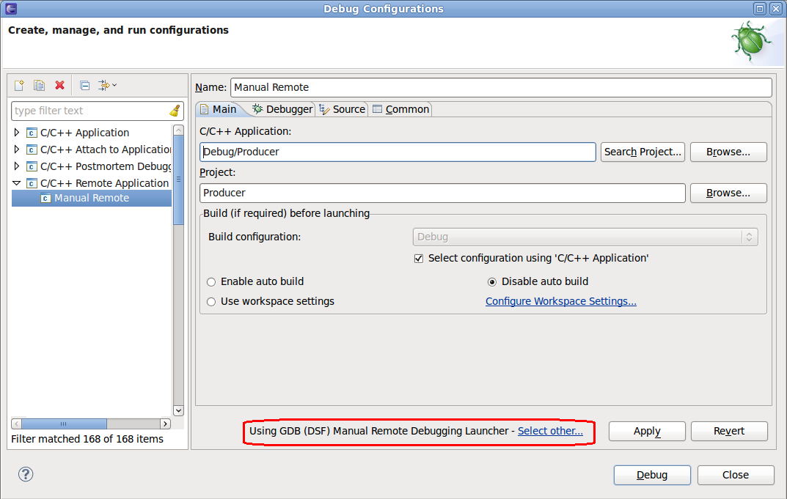Expand the C/C++ Postmortem Debugger node

click(17, 166)
